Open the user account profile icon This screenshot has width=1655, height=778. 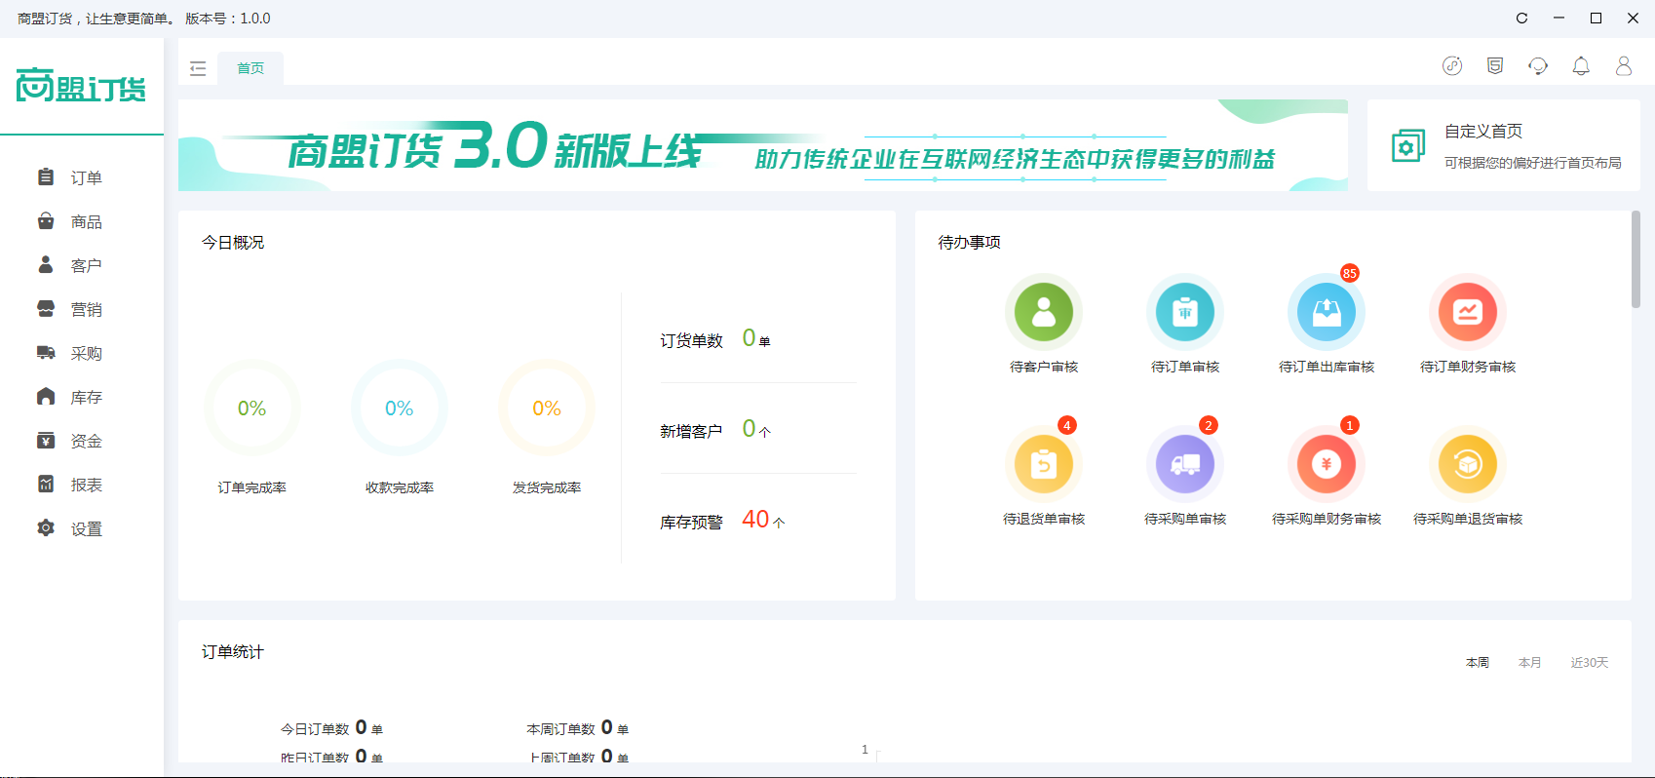[1624, 66]
